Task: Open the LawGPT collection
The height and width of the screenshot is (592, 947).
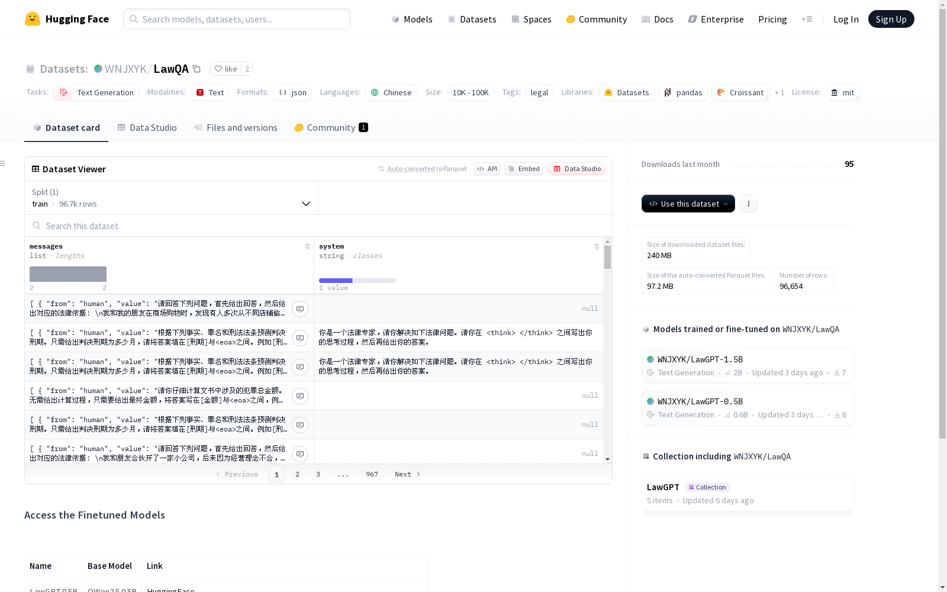Action: pyautogui.click(x=748, y=493)
